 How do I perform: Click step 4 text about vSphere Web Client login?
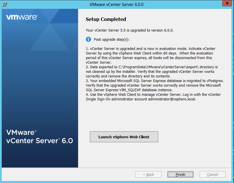[x=153, y=97]
